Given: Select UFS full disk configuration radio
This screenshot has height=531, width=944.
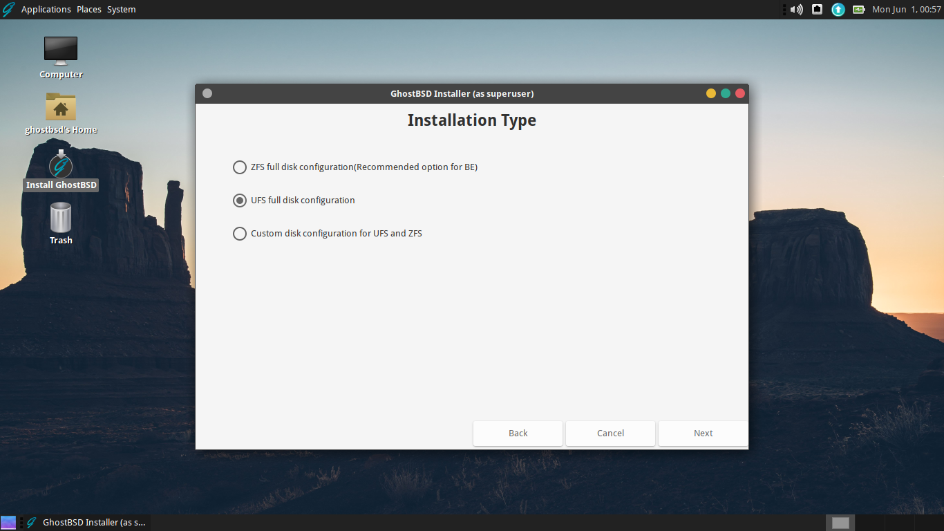Looking at the screenshot, I should 240,201.
